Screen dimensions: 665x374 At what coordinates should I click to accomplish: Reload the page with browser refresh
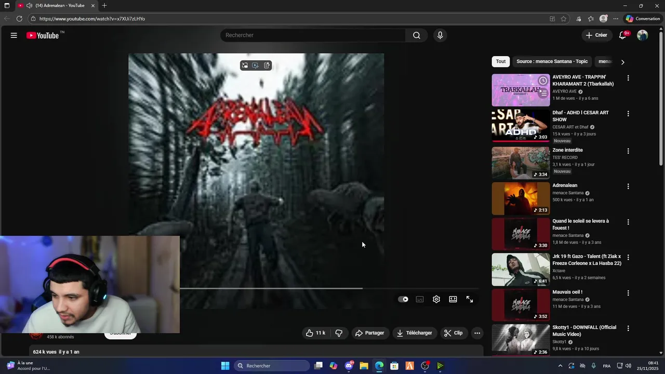19,19
